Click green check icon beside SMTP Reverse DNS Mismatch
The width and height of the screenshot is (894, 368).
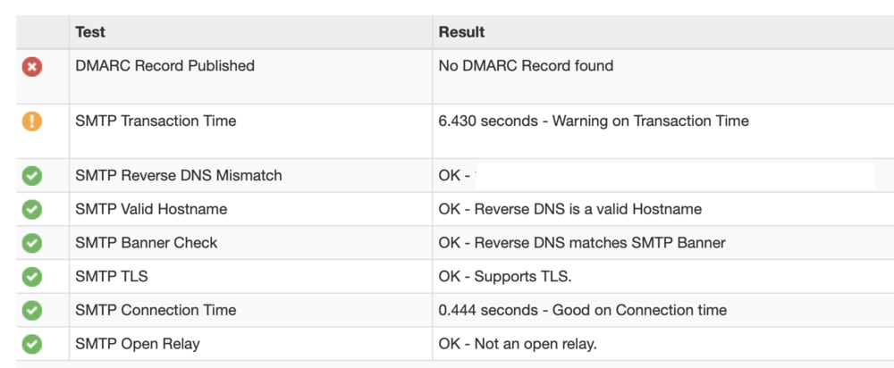pyautogui.click(x=32, y=176)
